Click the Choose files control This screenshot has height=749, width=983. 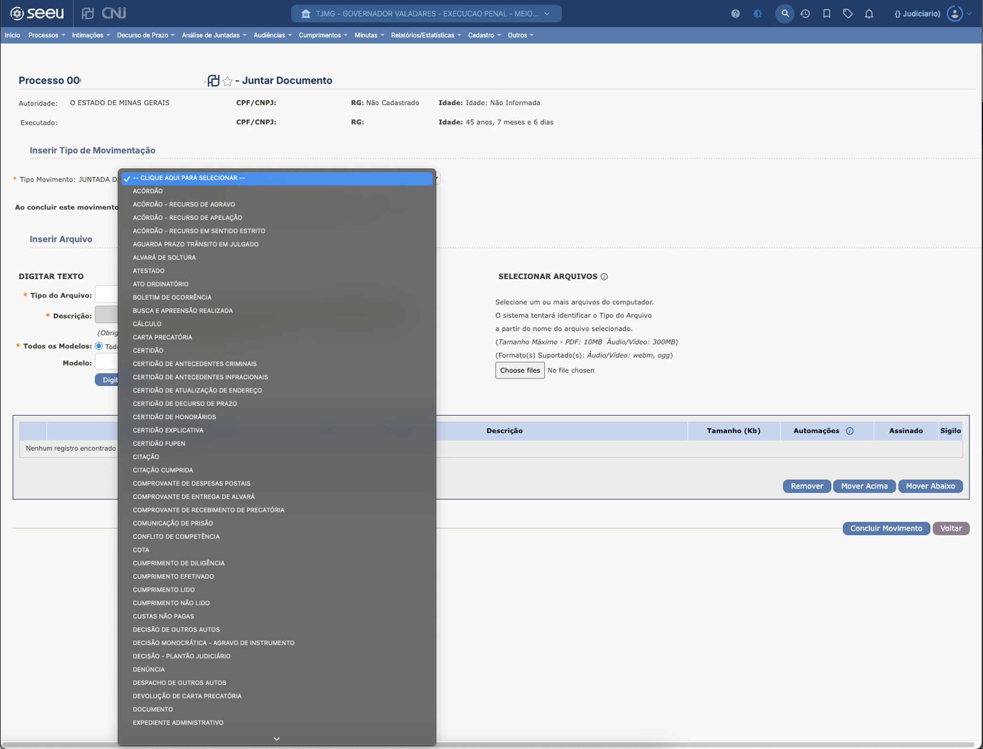pos(520,370)
